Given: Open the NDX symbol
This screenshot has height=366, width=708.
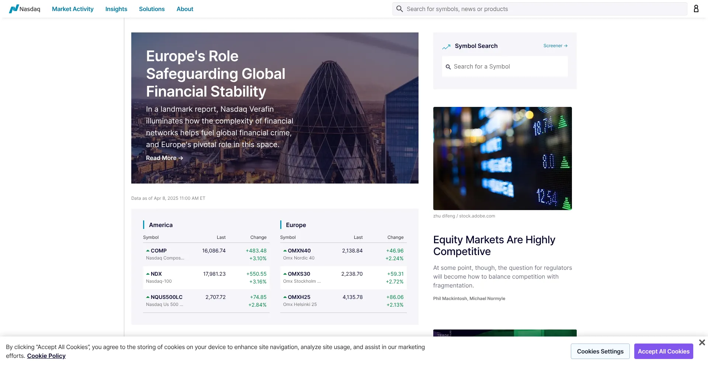Looking at the screenshot, I should click(156, 274).
